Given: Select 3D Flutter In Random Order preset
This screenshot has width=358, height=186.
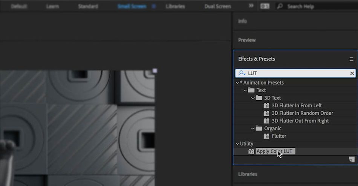Looking at the screenshot, I should [x=302, y=113].
